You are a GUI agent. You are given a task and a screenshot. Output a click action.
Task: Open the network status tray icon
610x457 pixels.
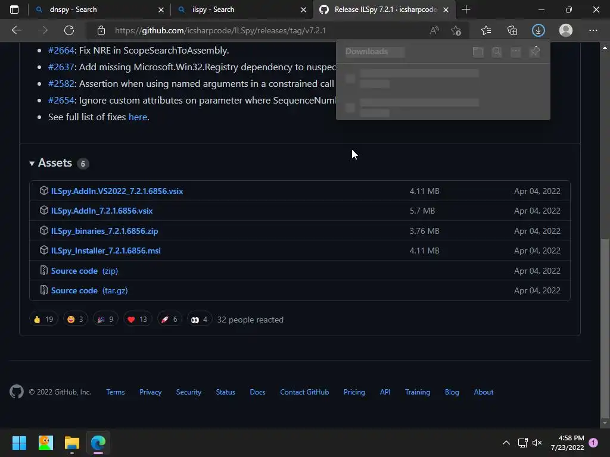[x=522, y=443]
